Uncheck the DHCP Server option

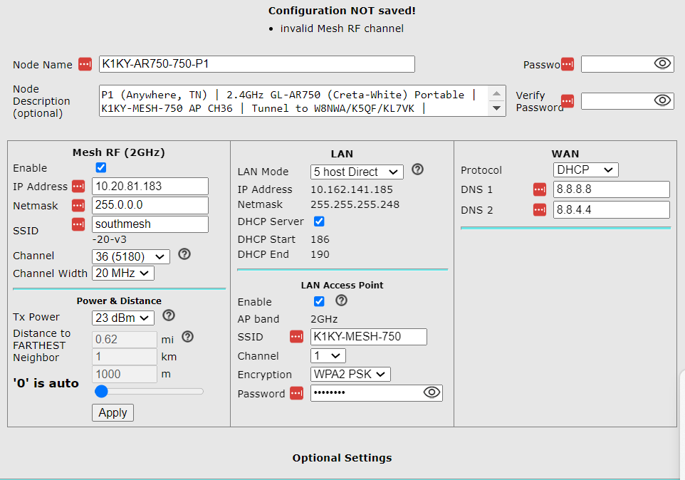coord(319,221)
